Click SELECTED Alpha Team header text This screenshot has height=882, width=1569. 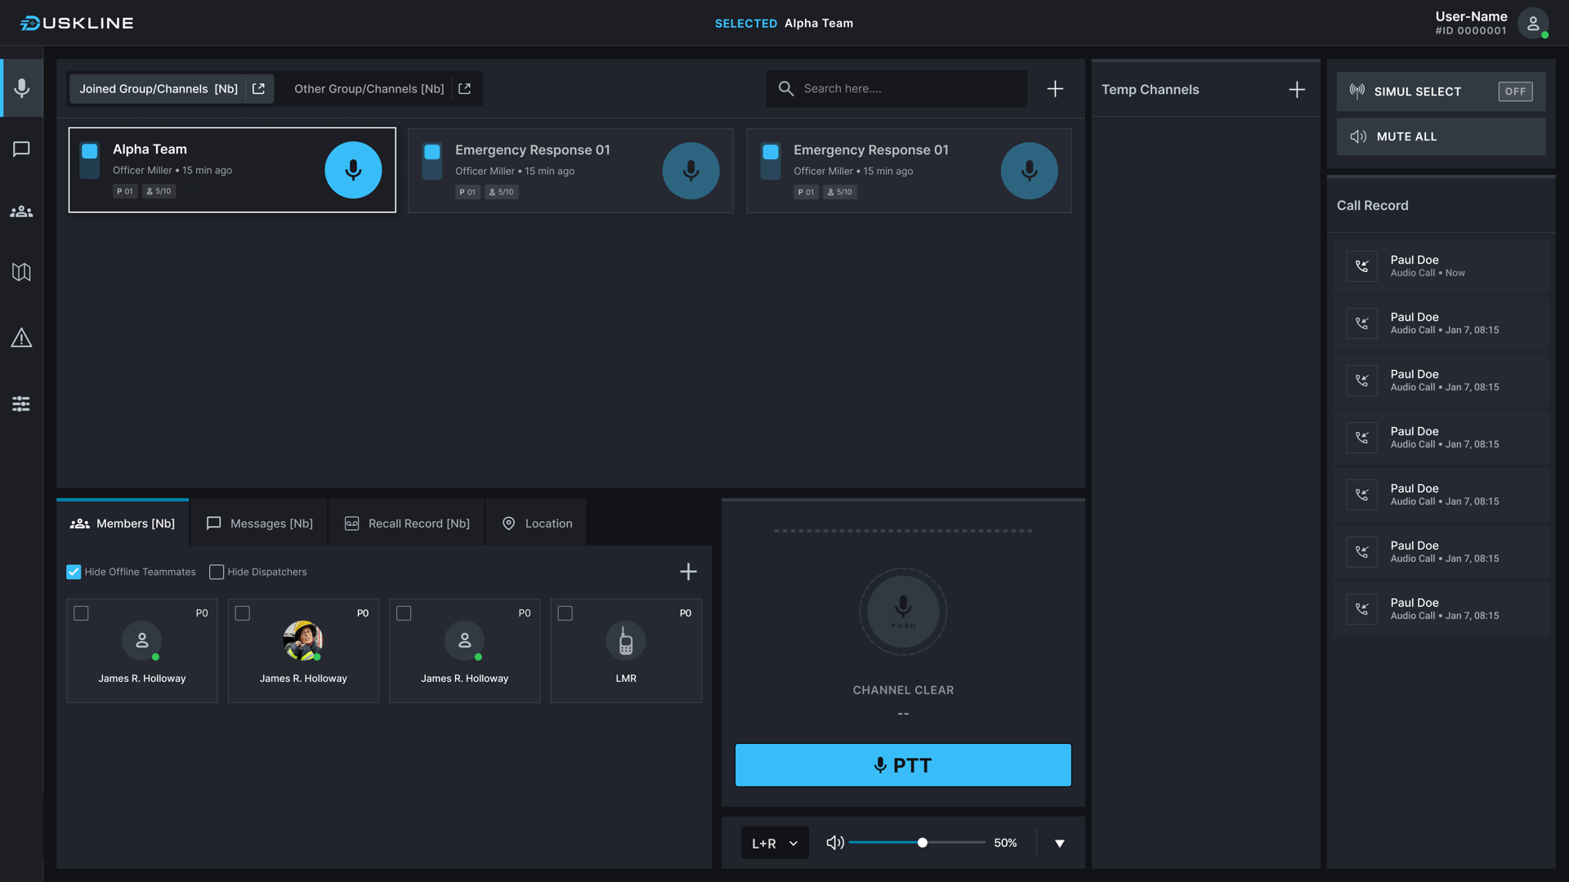tap(784, 23)
